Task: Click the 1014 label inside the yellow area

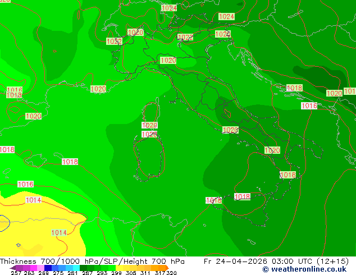Action: tap(59, 232)
